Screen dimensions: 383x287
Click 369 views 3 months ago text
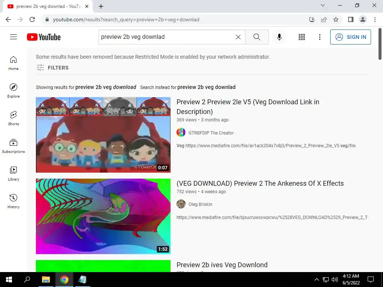coord(202,120)
